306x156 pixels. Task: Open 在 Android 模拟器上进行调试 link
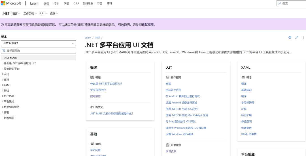pos(183,96)
